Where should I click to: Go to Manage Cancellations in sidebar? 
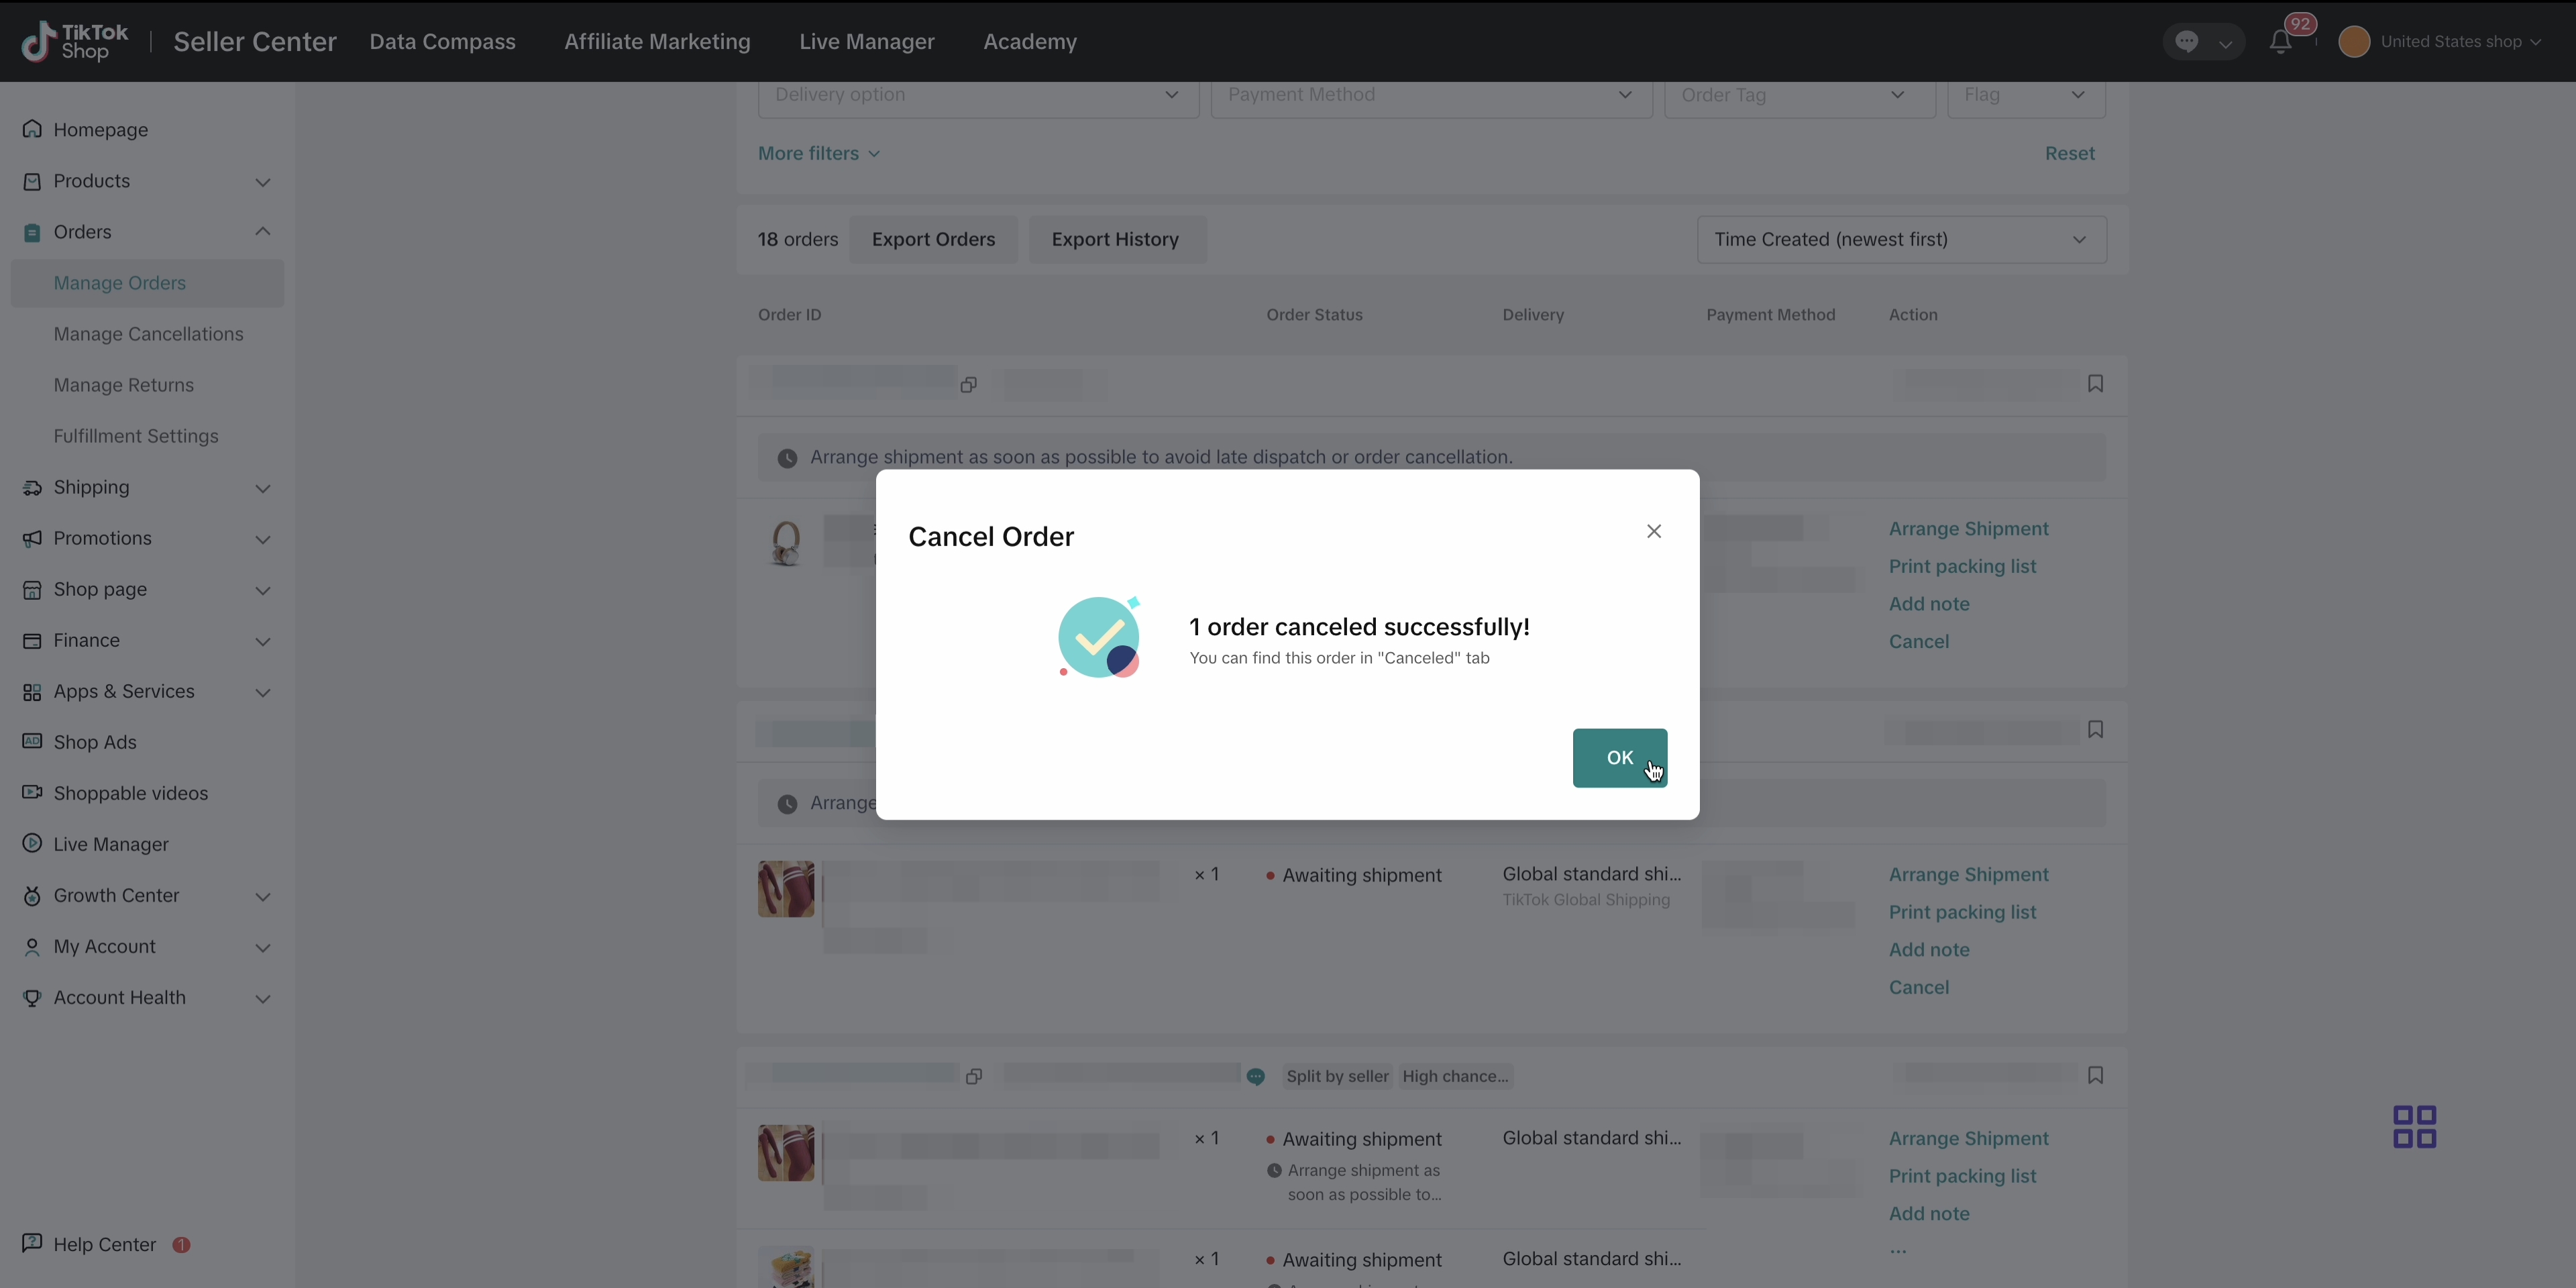(148, 334)
